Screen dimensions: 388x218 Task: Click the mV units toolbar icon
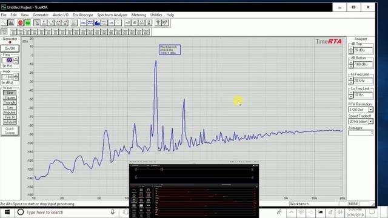(x=128, y=23)
